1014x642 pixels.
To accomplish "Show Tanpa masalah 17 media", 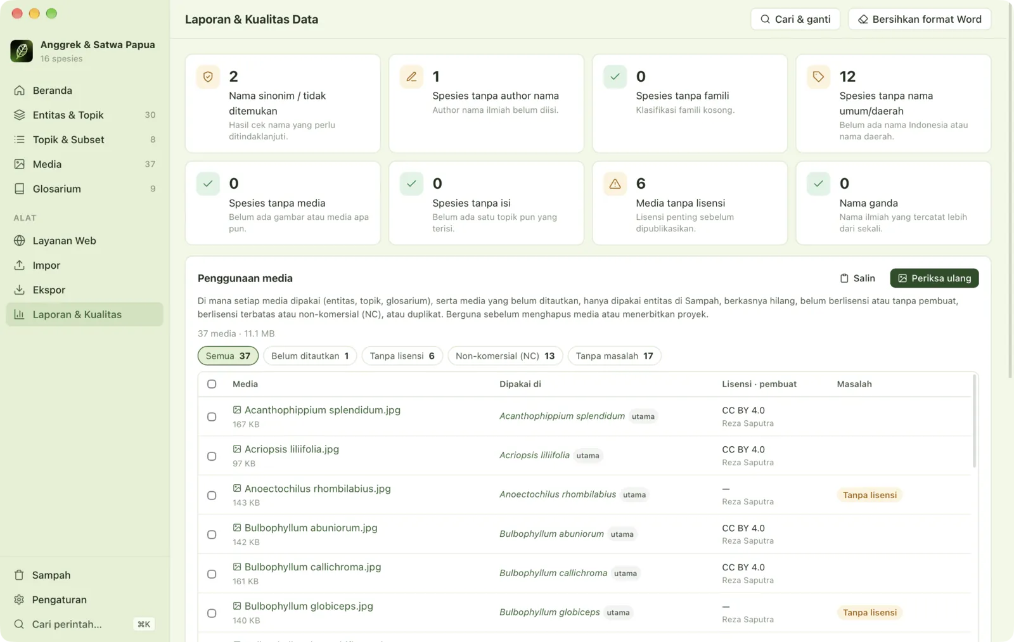I will click(614, 356).
